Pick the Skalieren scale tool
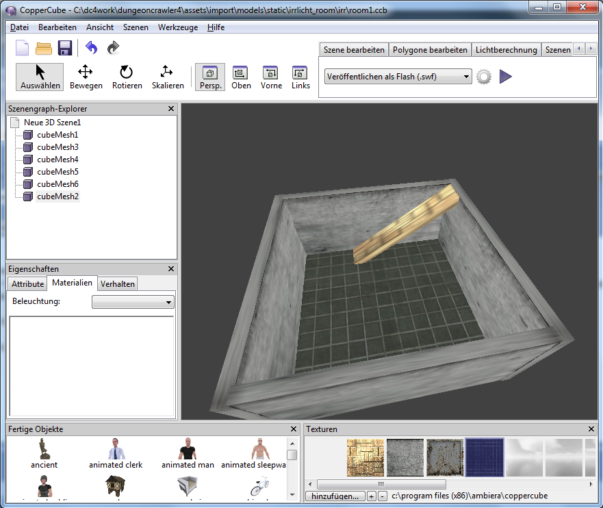The image size is (603, 508). (x=168, y=77)
